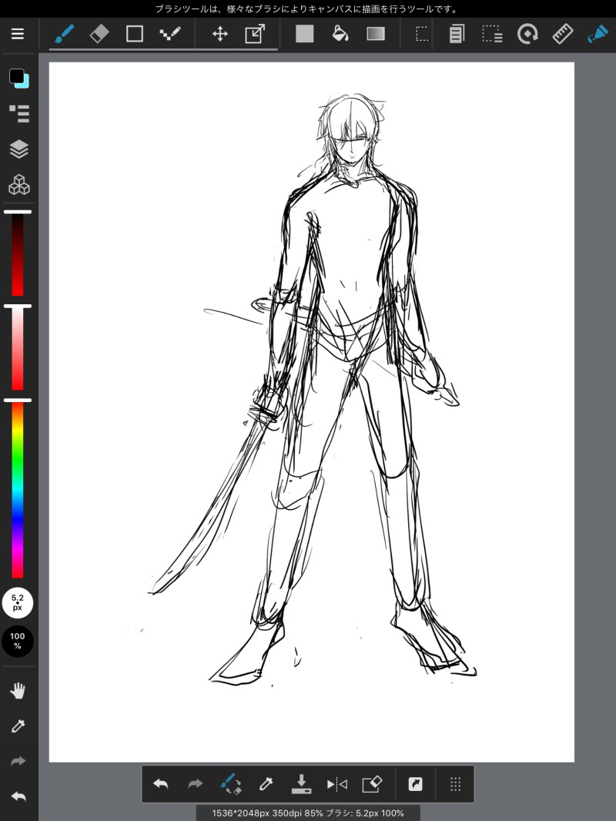The image size is (616, 821).
Task: Select the Hand pan tool
Action: pos(18,691)
